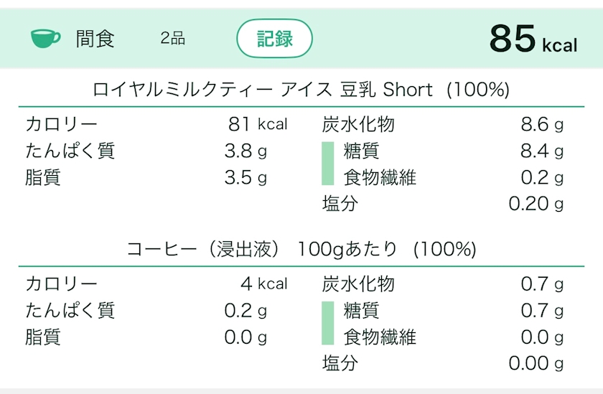Click the coffee 炭水化物 0.7 g value

tap(542, 283)
